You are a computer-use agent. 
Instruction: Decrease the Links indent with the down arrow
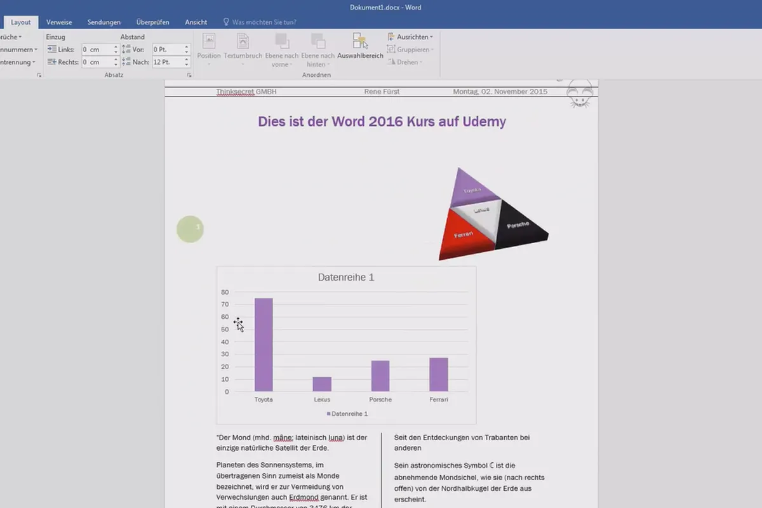point(116,52)
